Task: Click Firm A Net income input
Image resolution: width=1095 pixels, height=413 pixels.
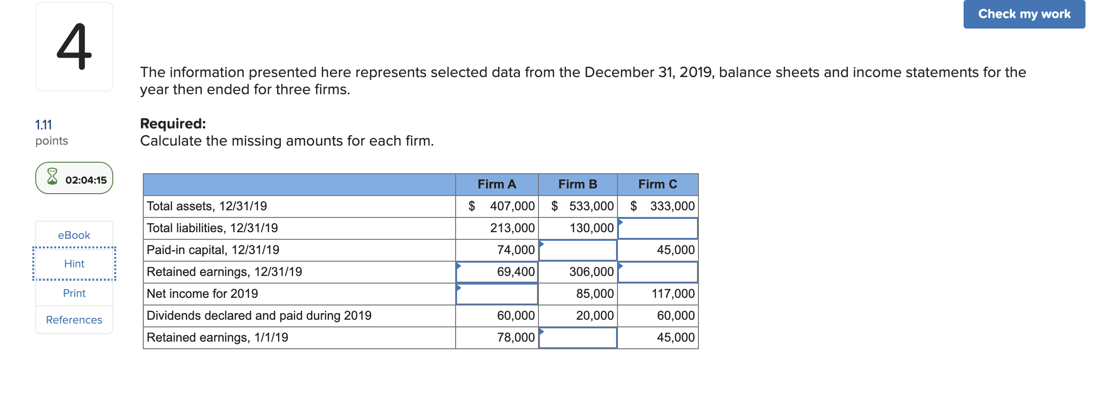Action: pos(497,294)
